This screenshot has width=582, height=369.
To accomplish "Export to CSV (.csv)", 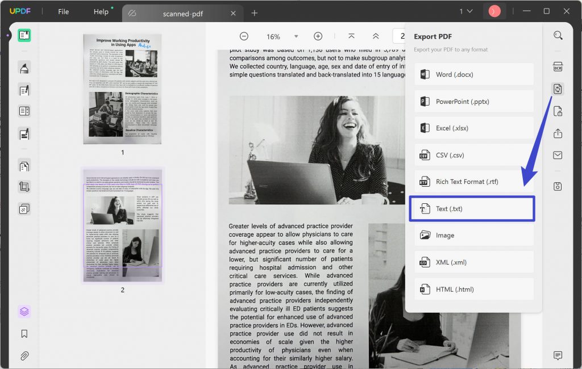I will point(474,155).
